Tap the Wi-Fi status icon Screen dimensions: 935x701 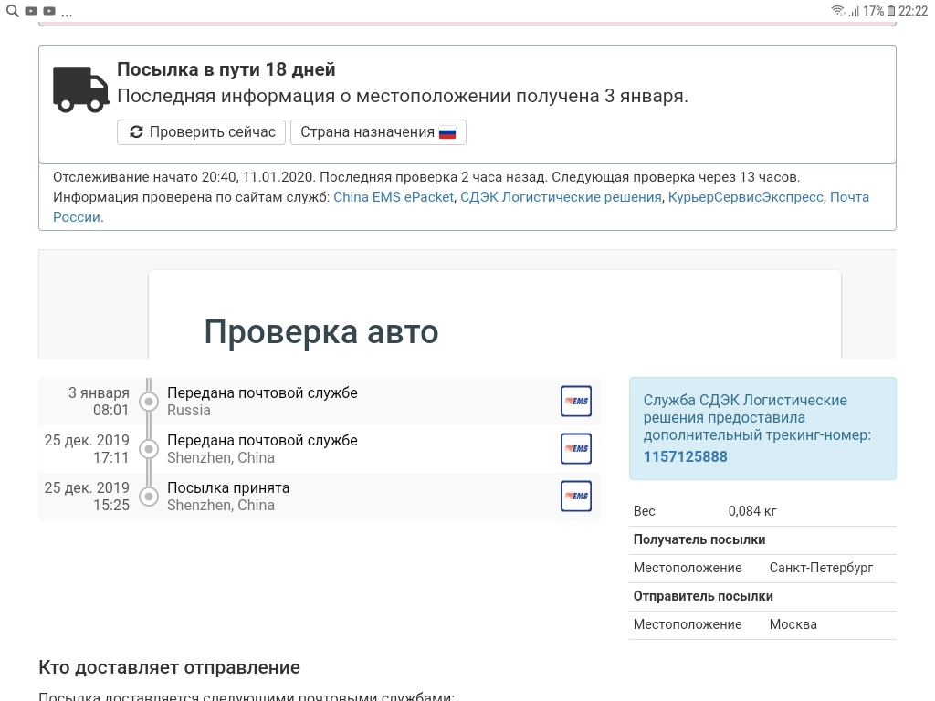pyautogui.click(x=837, y=11)
